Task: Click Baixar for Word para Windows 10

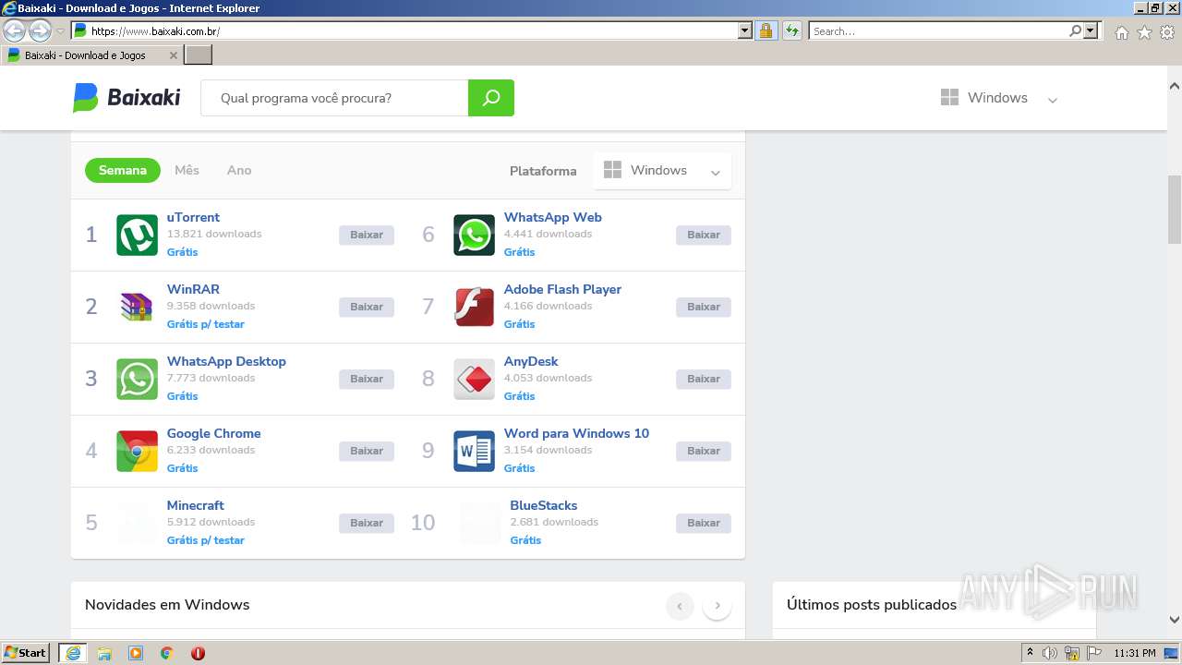Action: [x=704, y=451]
